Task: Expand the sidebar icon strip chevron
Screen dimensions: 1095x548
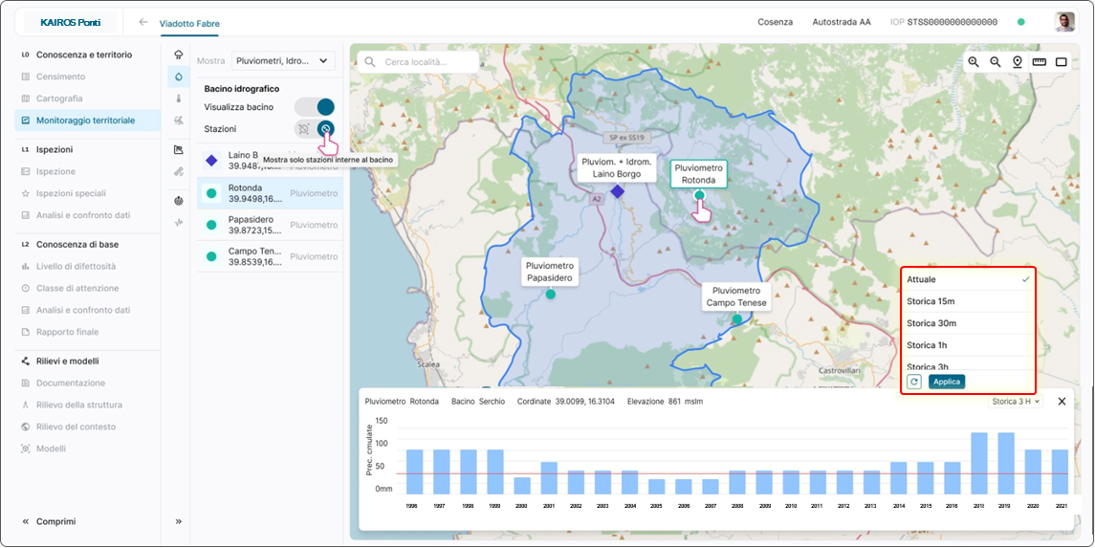Action: tap(179, 521)
